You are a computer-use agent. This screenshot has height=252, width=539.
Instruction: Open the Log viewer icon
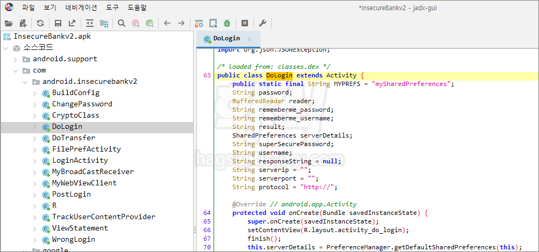[245, 23]
